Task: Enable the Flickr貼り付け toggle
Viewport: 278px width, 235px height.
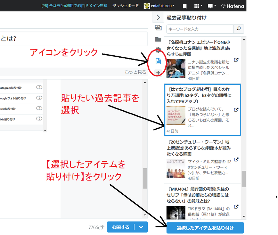Action: 39,108
